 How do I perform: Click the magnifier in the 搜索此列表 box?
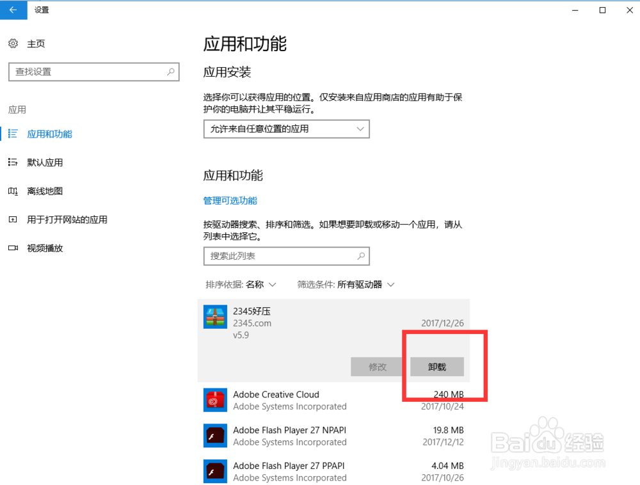361,256
